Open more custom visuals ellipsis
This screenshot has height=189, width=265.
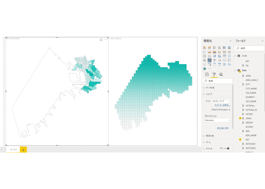210,68
